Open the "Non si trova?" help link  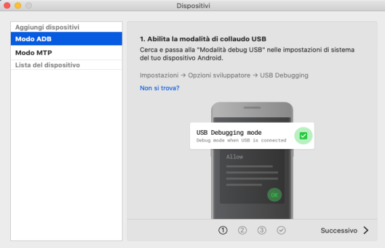click(x=160, y=88)
